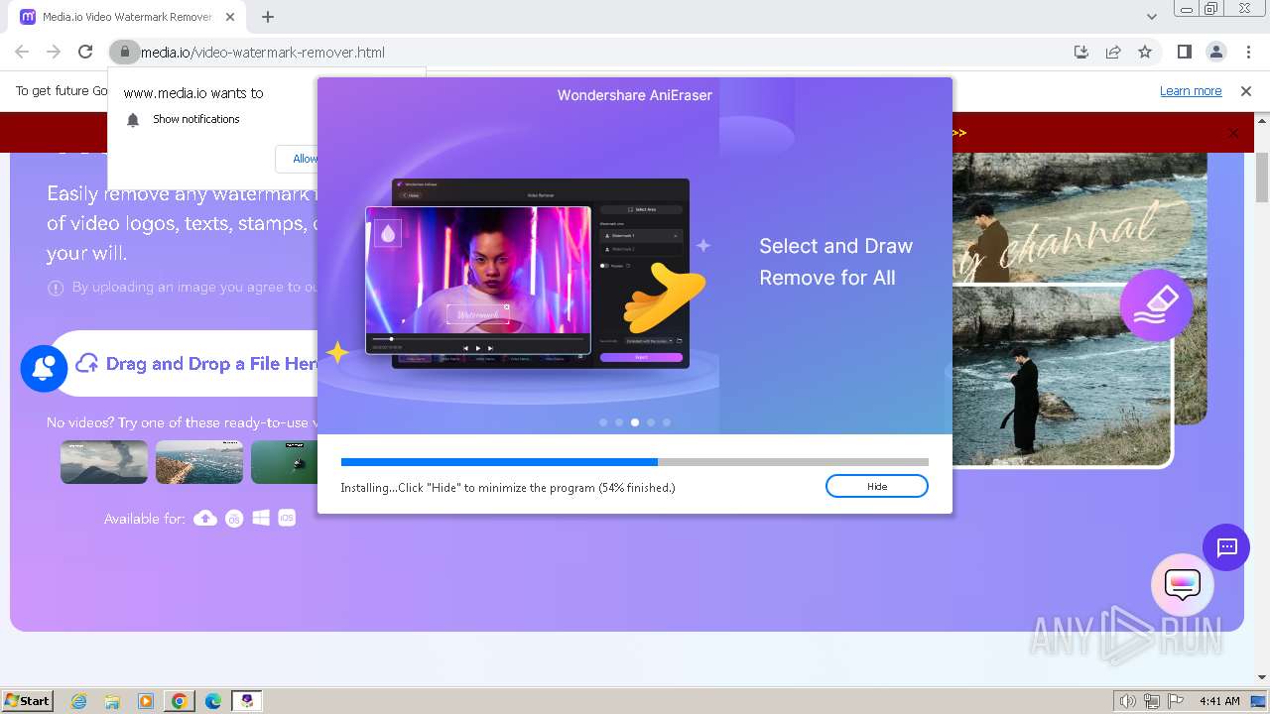
Task: Open a new browser tab
Action: pyautogui.click(x=268, y=16)
